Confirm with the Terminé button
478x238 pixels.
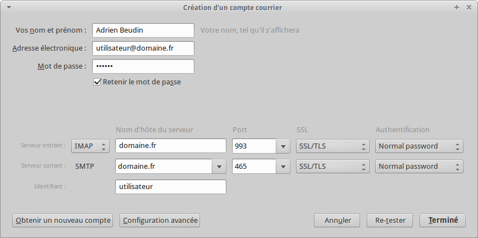(x=443, y=221)
